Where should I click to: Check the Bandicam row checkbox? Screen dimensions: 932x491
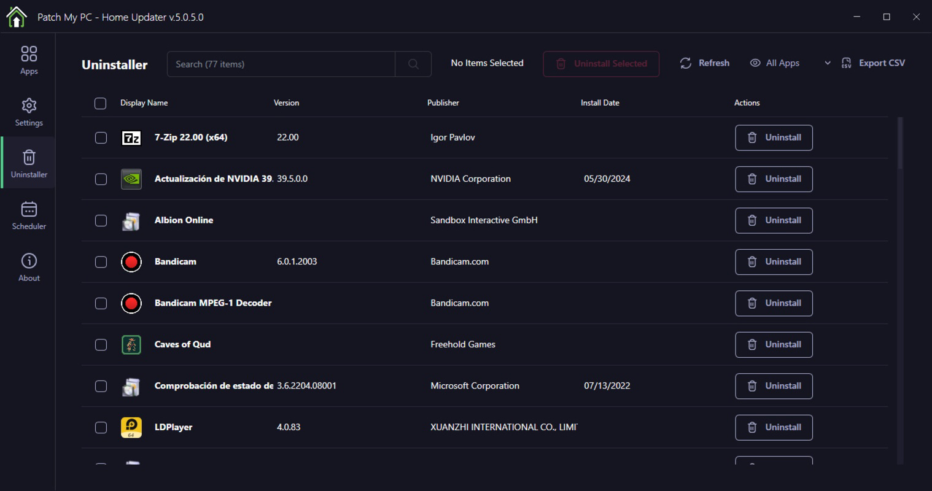click(x=101, y=262)
